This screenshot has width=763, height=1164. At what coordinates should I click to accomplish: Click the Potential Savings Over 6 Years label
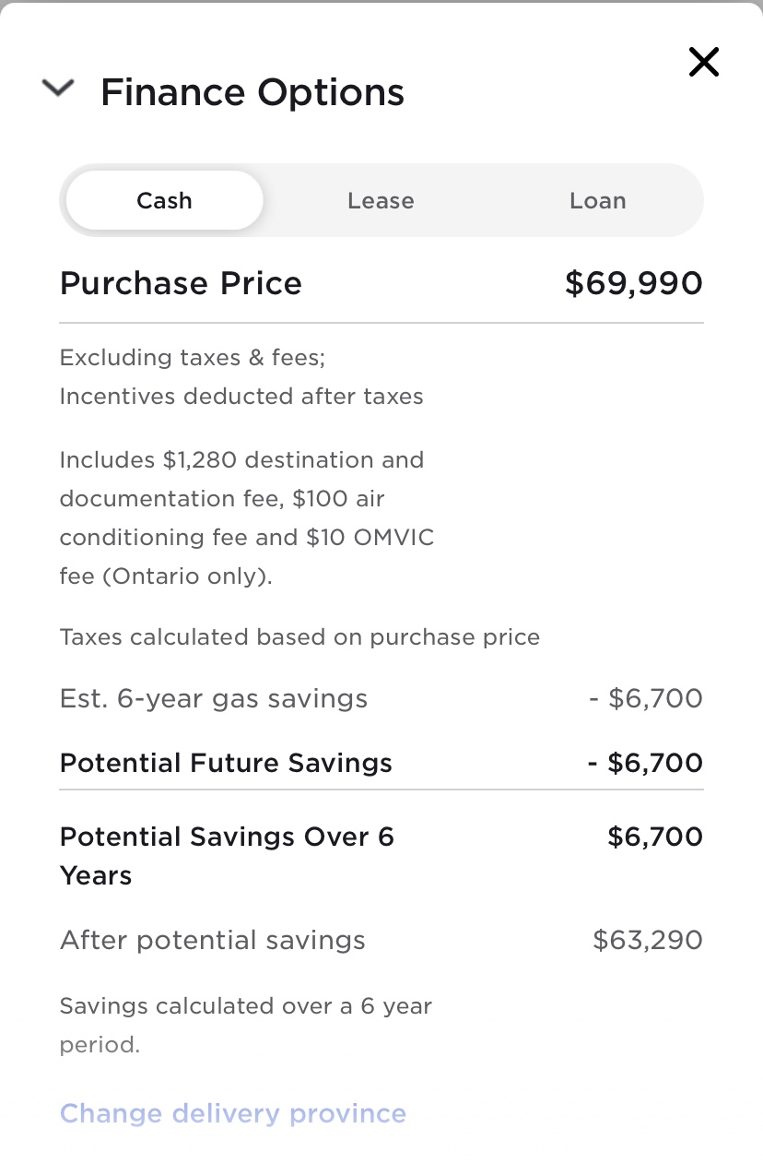point(227,855)
